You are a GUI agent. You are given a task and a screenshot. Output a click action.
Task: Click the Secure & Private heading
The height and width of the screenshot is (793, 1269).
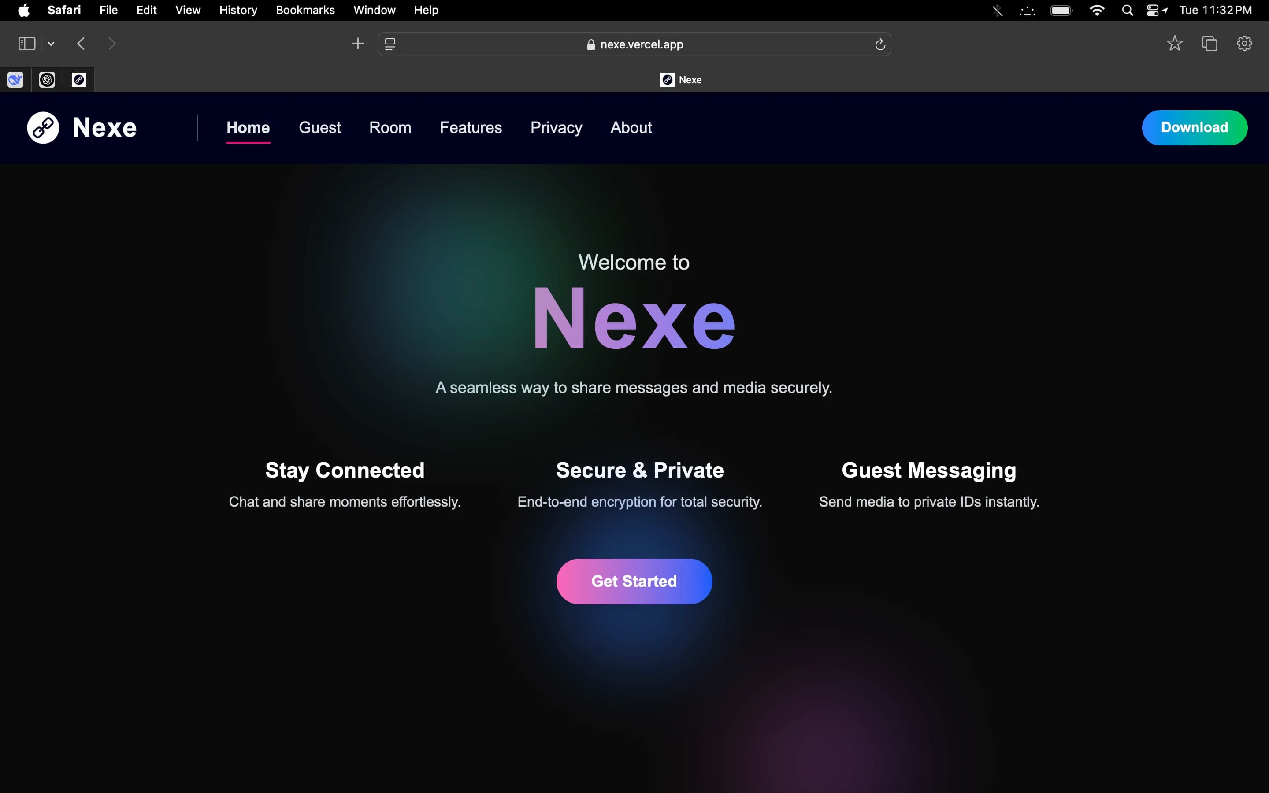640,471
